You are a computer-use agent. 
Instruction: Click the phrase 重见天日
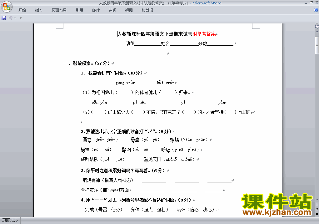(x=152, y=160)
